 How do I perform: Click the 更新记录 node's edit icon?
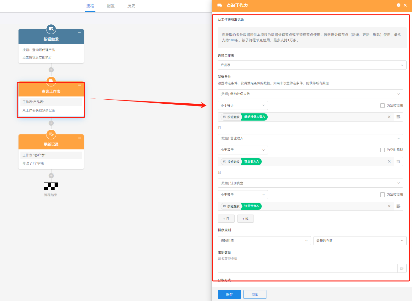[x=51, y=134]
